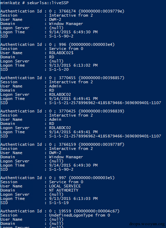The height and width of the screenshot is (228, 166).
Task: Click the RDLABDC02$ user name
Action: (x=61, y=53)
